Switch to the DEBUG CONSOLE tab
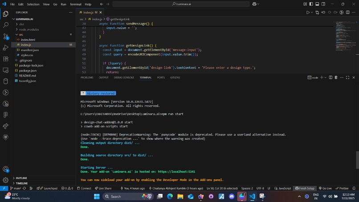The height and width of the screenshot is (202, 359). pyautogui.click(x=124, y=78)
